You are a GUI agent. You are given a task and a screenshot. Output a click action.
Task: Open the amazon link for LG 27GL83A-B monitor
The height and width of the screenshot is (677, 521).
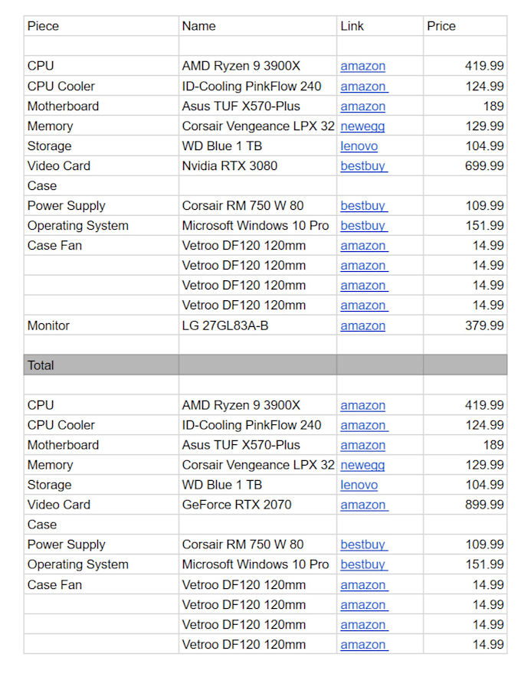point(362,325)
